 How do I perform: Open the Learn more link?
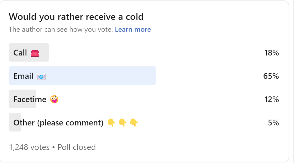point(133,29)
